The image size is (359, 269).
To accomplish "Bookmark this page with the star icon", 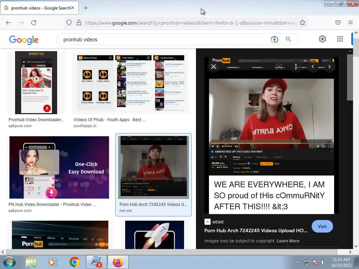I will click(x=303, y=22).
